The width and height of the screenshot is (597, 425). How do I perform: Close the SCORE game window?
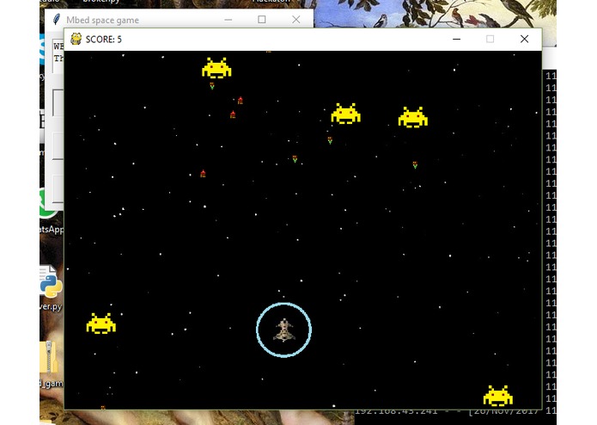524,39
